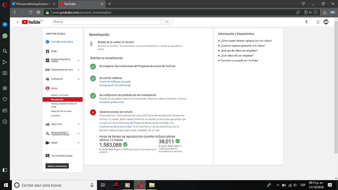Viewport: 338px width, 190px height.
Task: Click the green padlock security badge
Action: pyautogui.click(x=47, y=12)
